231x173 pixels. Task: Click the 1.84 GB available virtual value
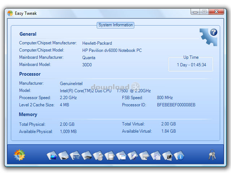[x=169, y=131]
